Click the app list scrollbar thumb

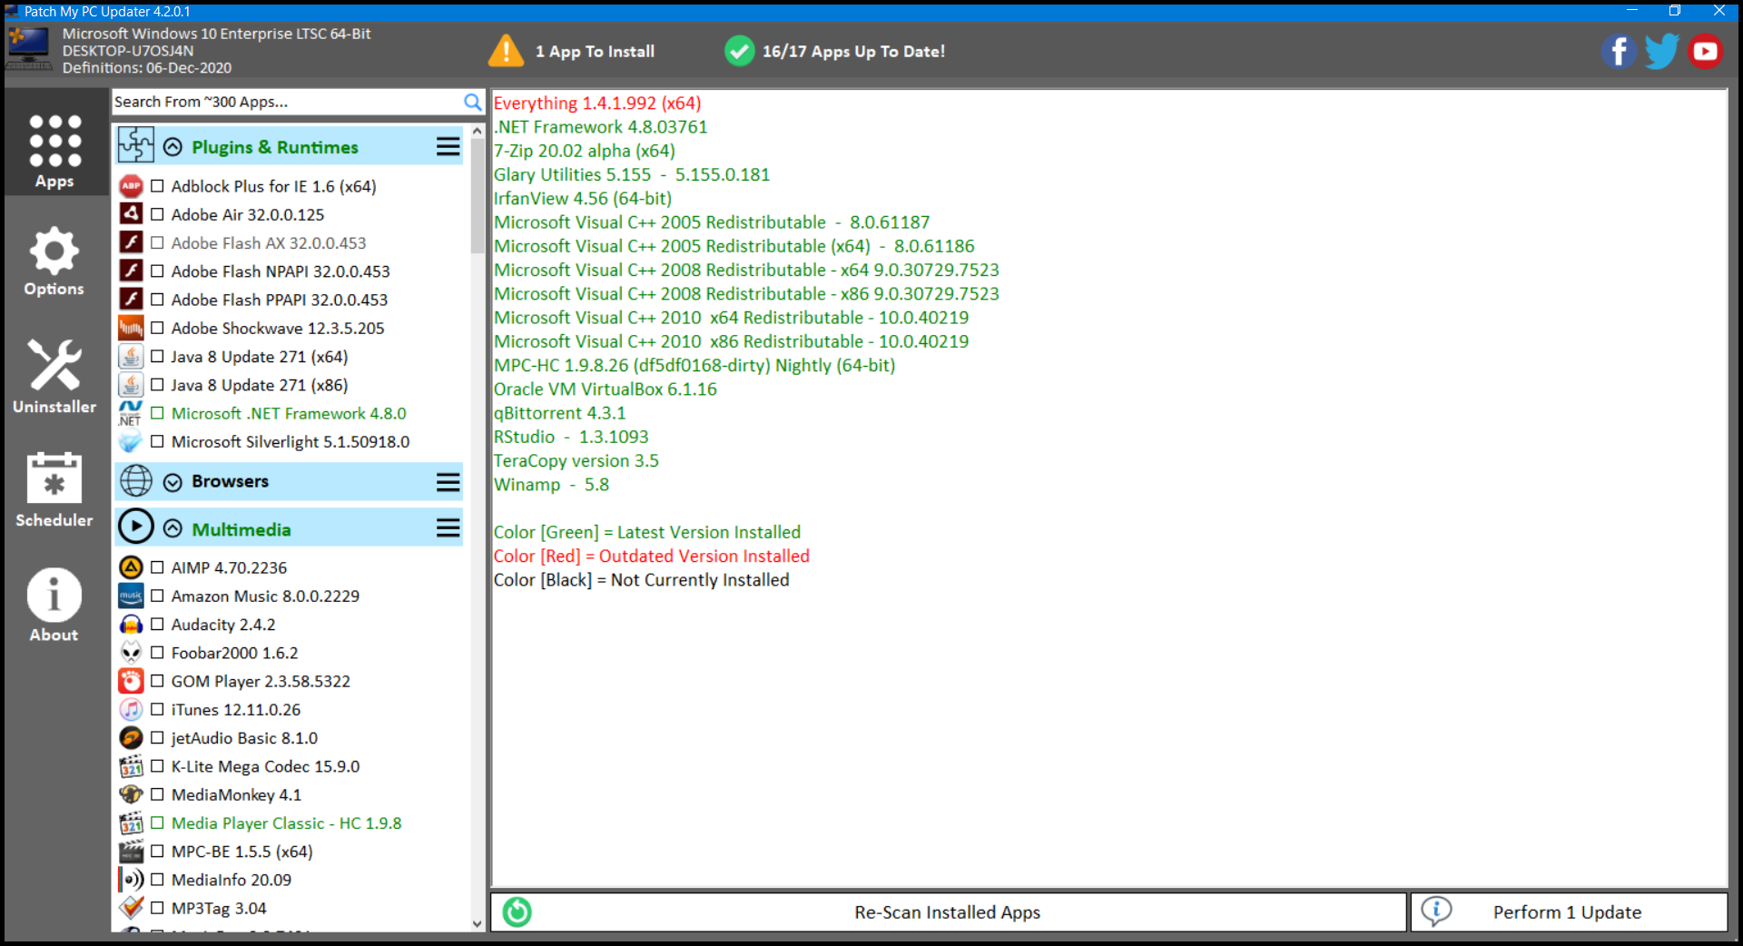(478, 196)
